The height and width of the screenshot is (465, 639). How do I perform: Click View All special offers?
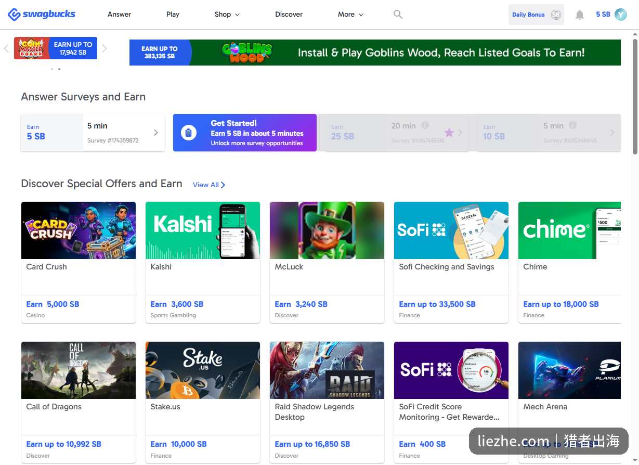(209, 185)
